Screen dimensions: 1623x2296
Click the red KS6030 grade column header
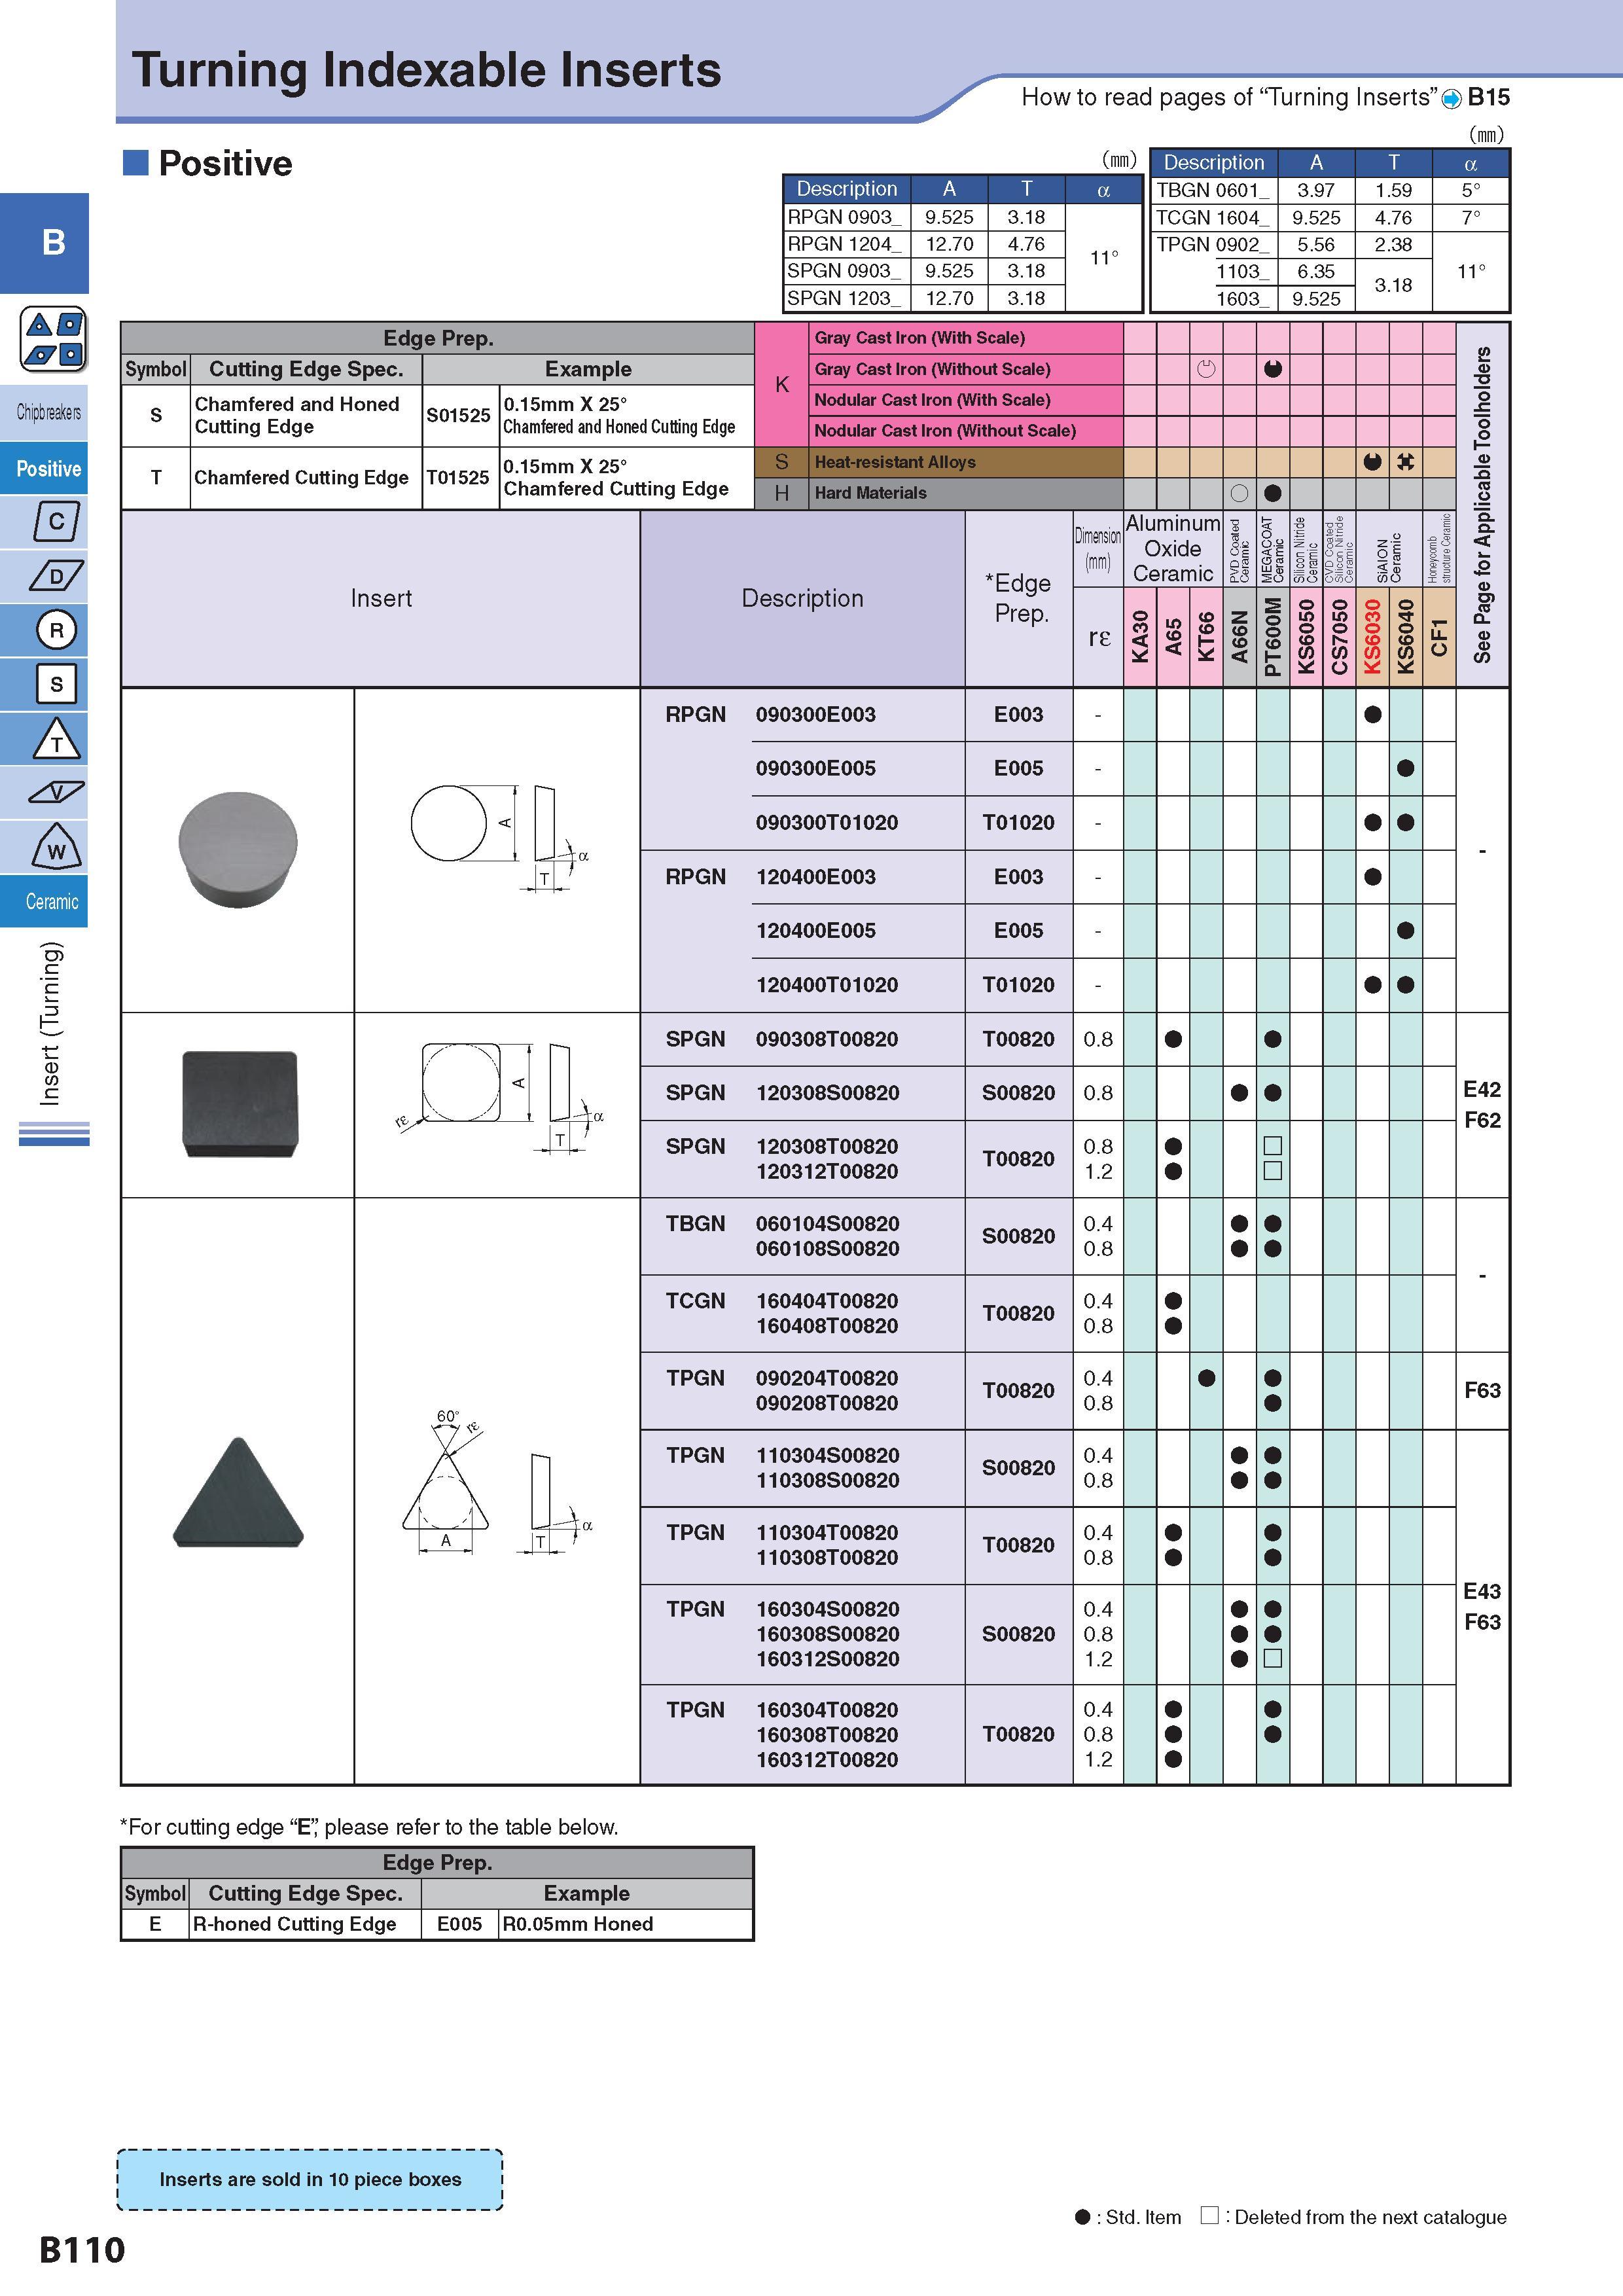(1372, 637)
